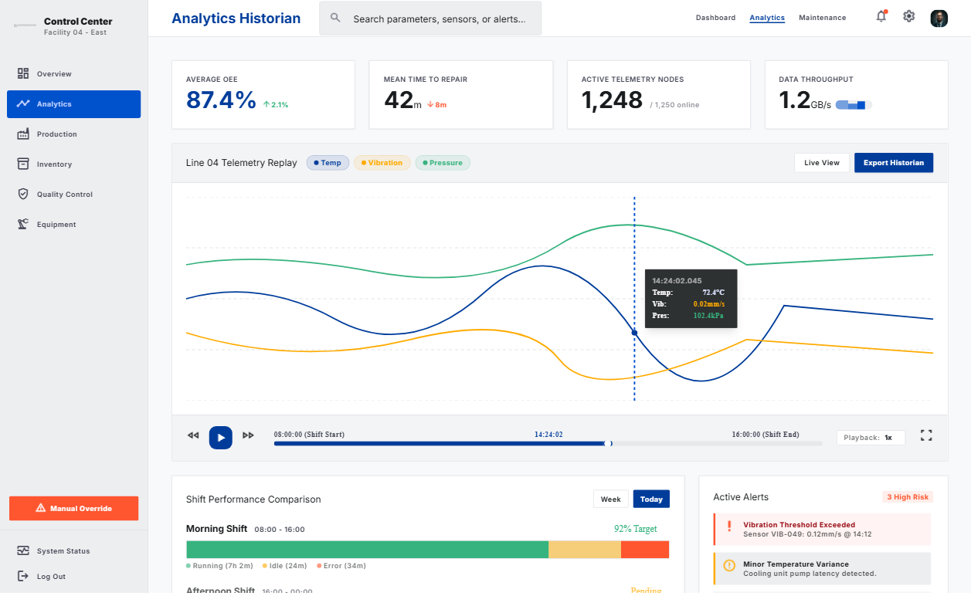This screenshot has width=971, height=596.
Task: Open Quality Control shield icon
Action: click(23, 195)
